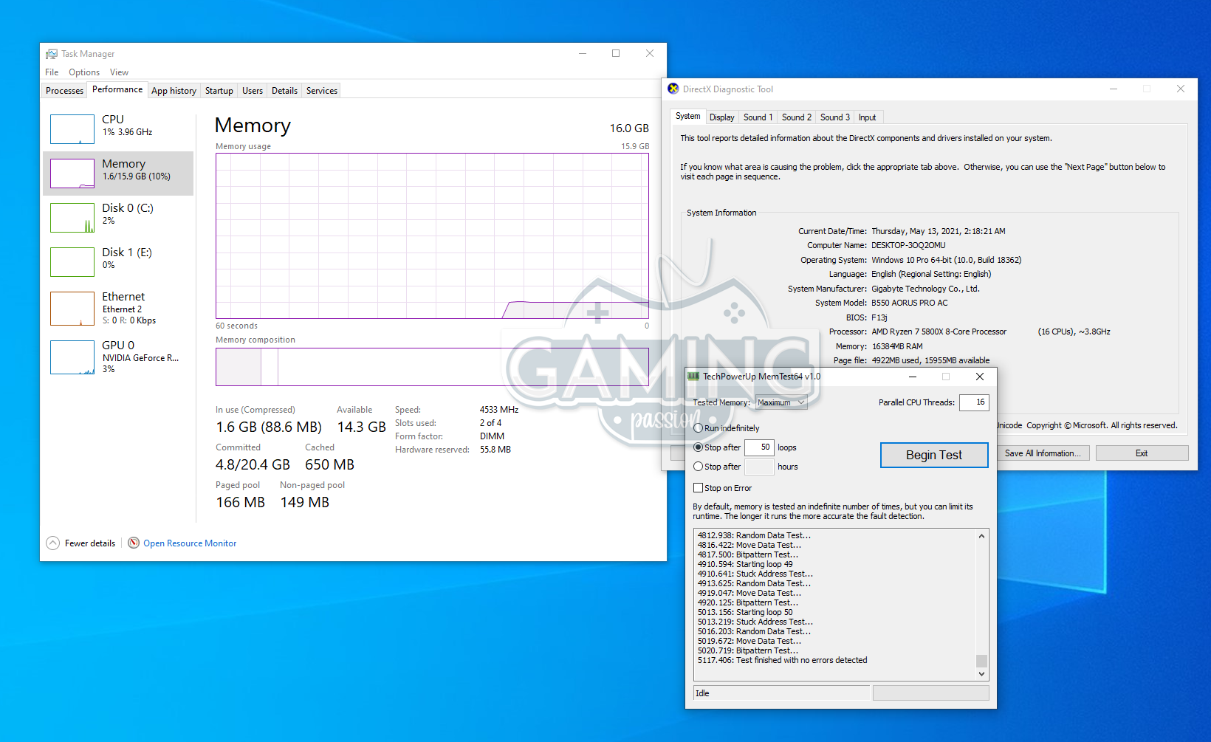Select the Disk 1 (E:) graph thumbnail
The width and height of the screenshot is (1211, 742).
72,262
